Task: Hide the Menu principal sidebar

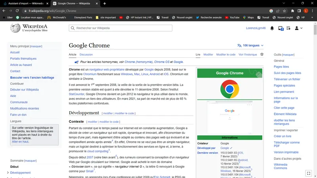Action: (36, 46)
